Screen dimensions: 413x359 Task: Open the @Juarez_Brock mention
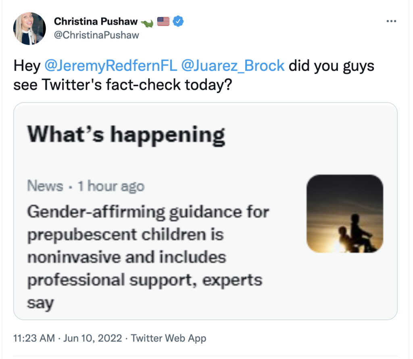coord(233,65)
